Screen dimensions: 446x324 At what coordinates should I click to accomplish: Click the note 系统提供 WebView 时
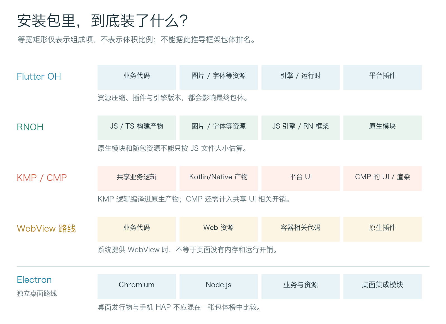[188, 250]
